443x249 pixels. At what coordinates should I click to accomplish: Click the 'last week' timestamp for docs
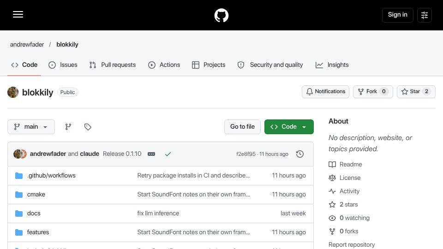pos(293,213)
